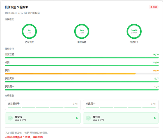This screenshot has height=140, width=163.
Task: Click the 过去 6 个月 text under 被封禁
Action: coord(98,120)
